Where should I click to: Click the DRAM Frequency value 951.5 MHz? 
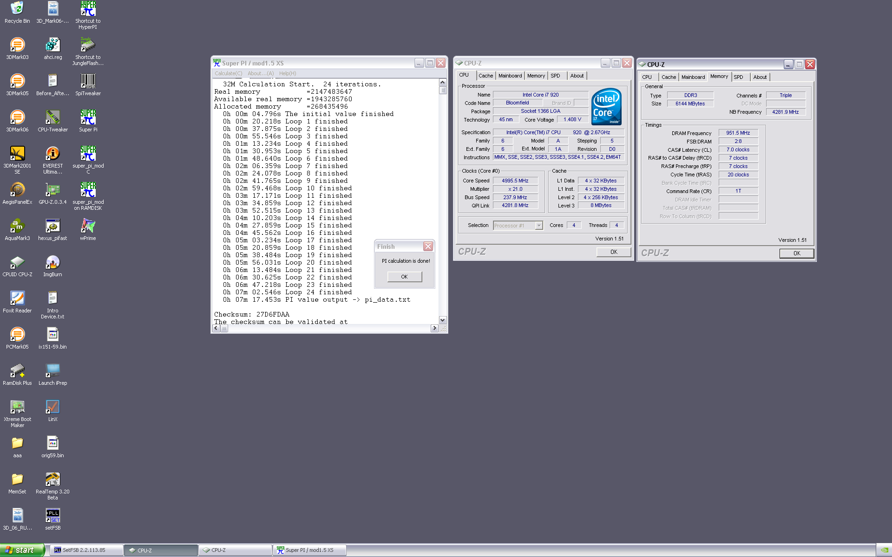pyautogui.click(x=738, y=133)
